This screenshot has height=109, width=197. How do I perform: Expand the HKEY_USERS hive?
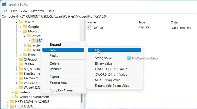(x=8, y=106)
